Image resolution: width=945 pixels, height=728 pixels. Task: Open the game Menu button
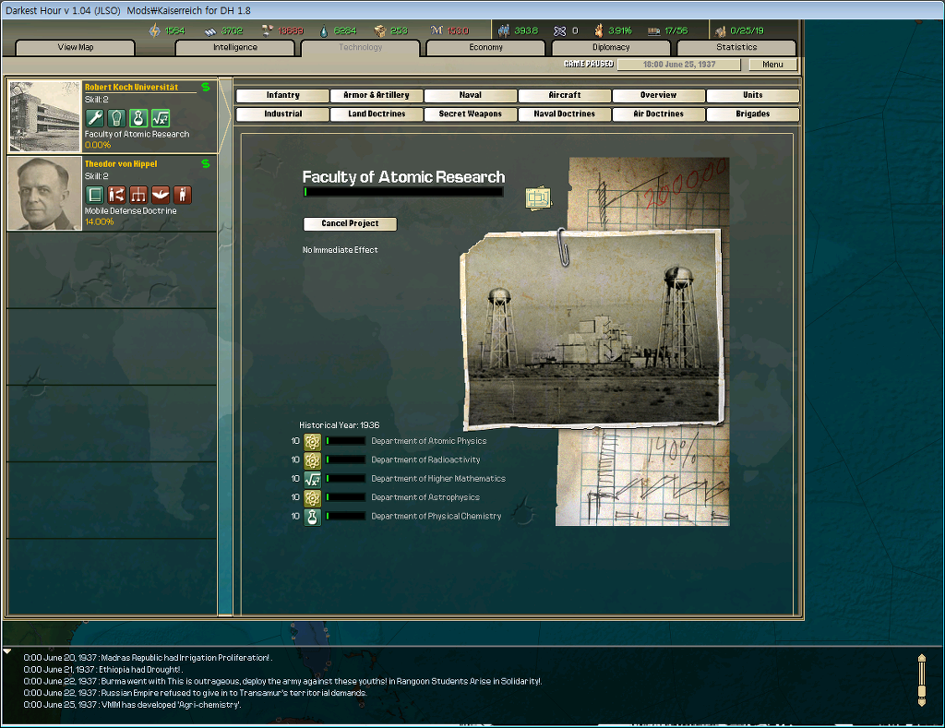click(772, 65)
